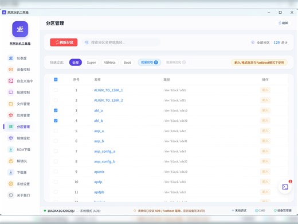Click the orange Fastboot mode notice banner
This screenshot has height=224, width=298.
point(259,63)
